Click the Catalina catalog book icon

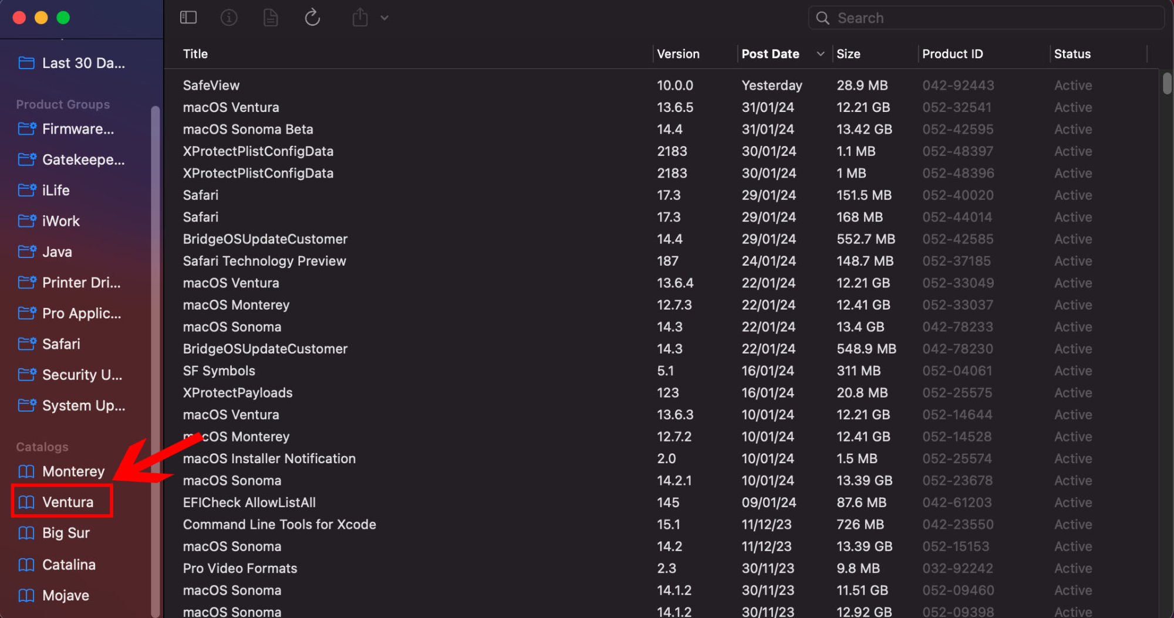click(x=26, y=565)
